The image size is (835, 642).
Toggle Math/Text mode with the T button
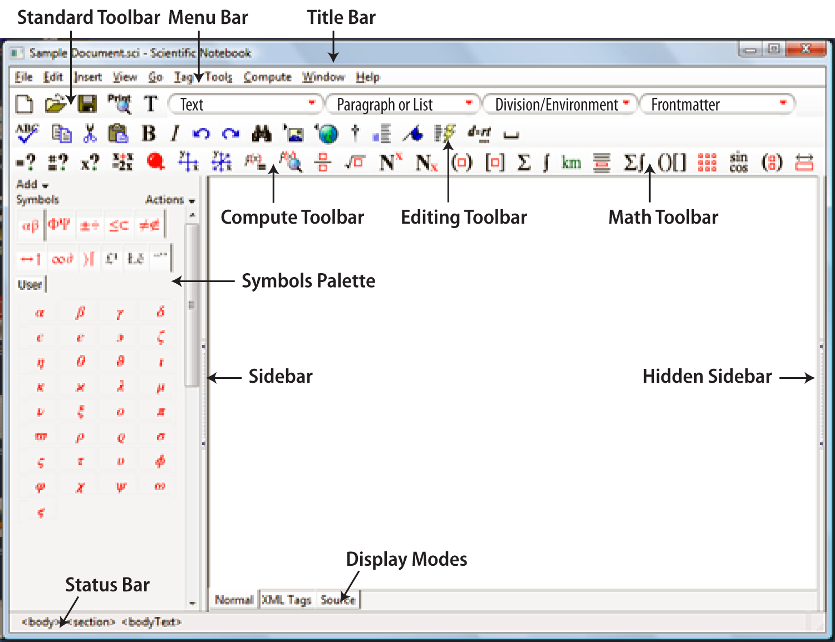coord(150,104)
